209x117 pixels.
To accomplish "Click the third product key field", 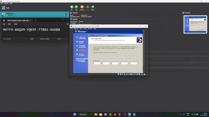I will tap(115, 63).
